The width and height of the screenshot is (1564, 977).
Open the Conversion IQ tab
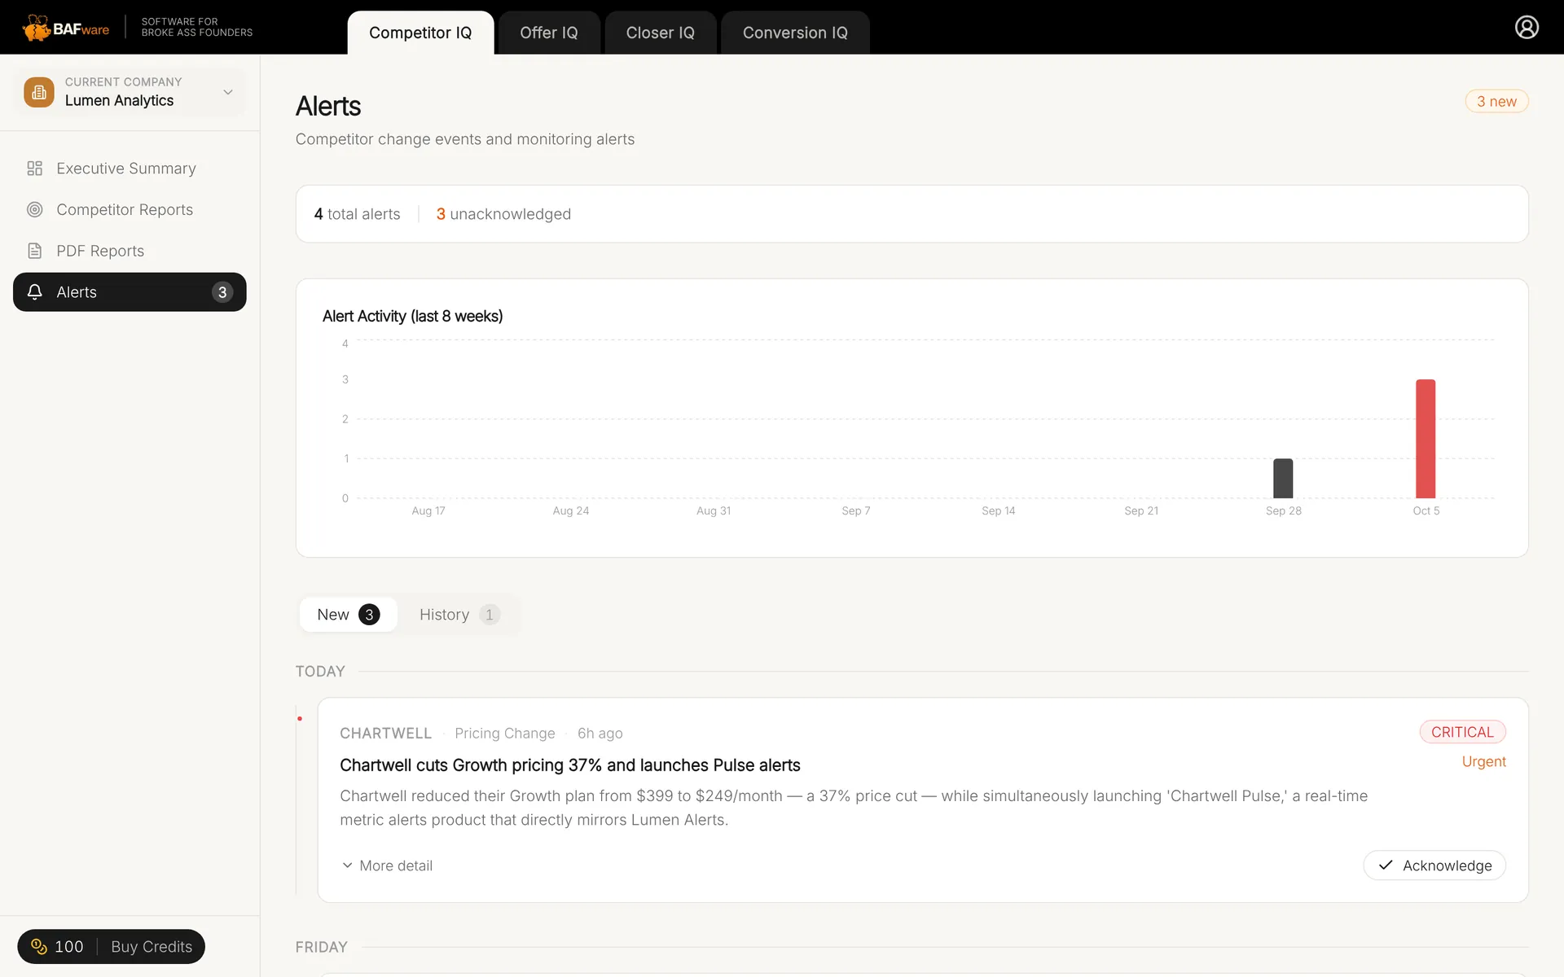point(795,33)
